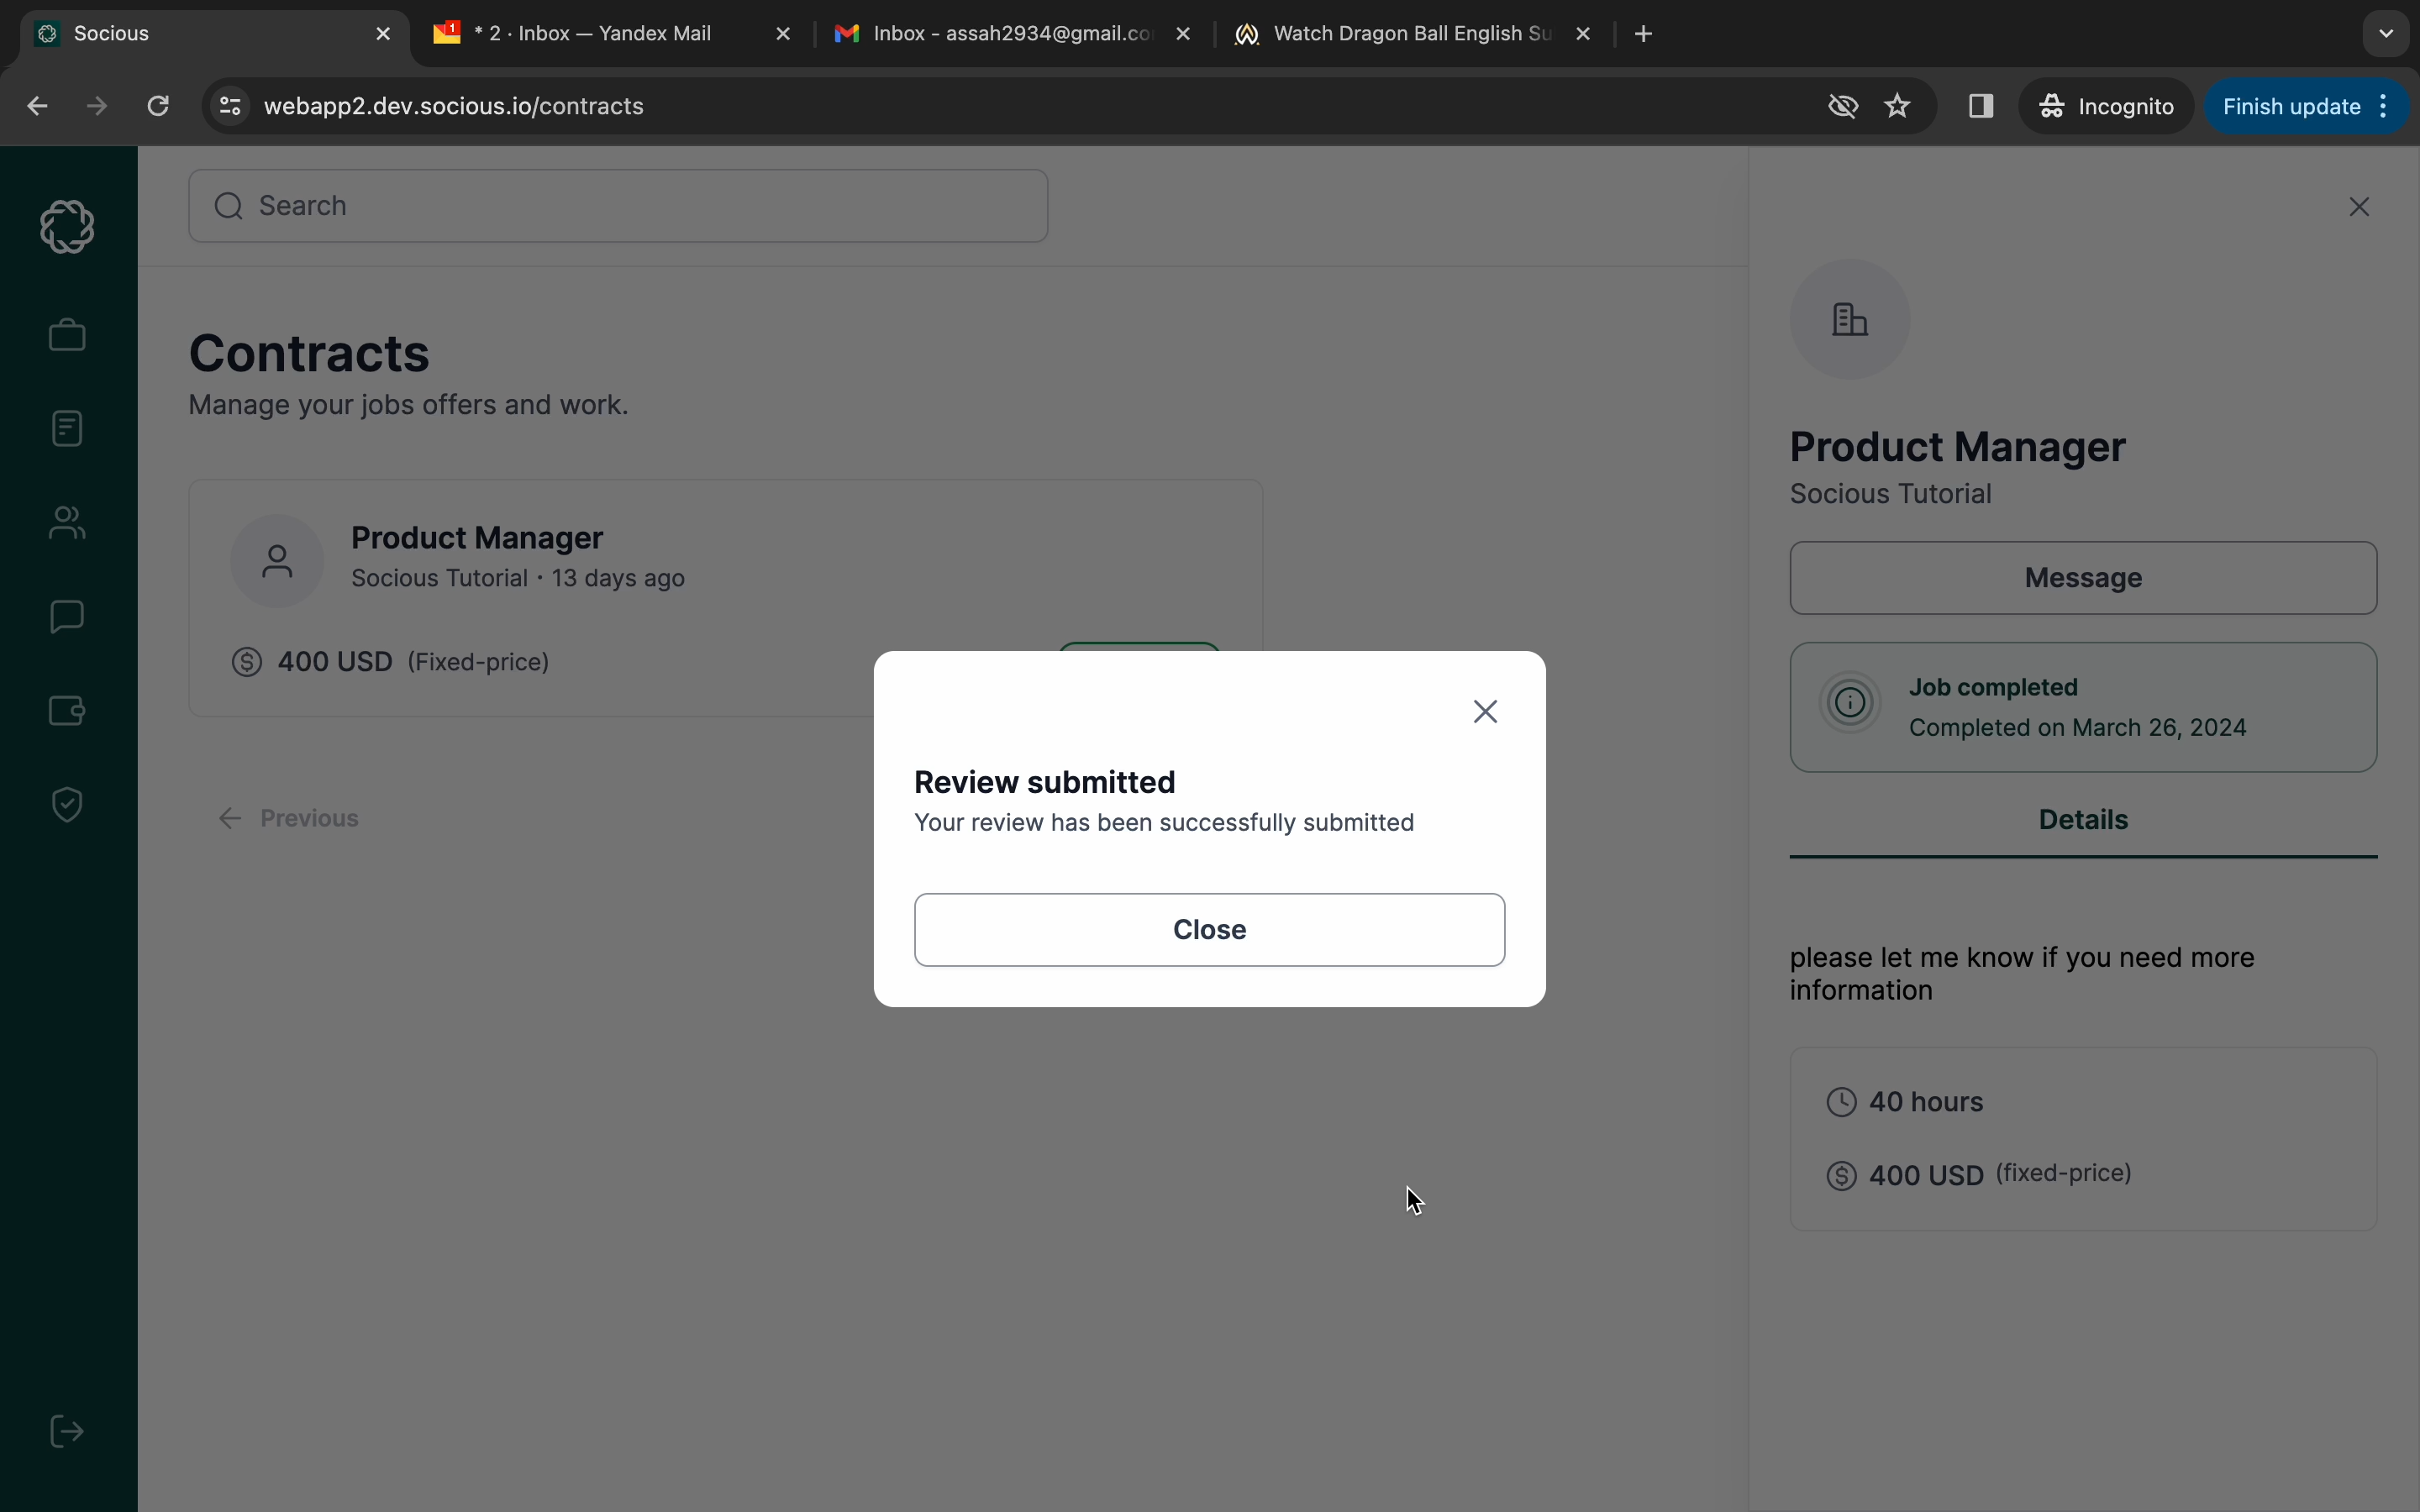Screen dimensions: 2420x1512
Task: Select the Details tab in side panel
Action: pos(2082,820)
